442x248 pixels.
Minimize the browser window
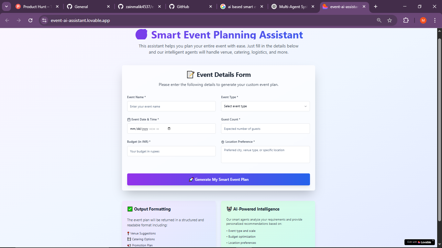[x=405, y=6]
